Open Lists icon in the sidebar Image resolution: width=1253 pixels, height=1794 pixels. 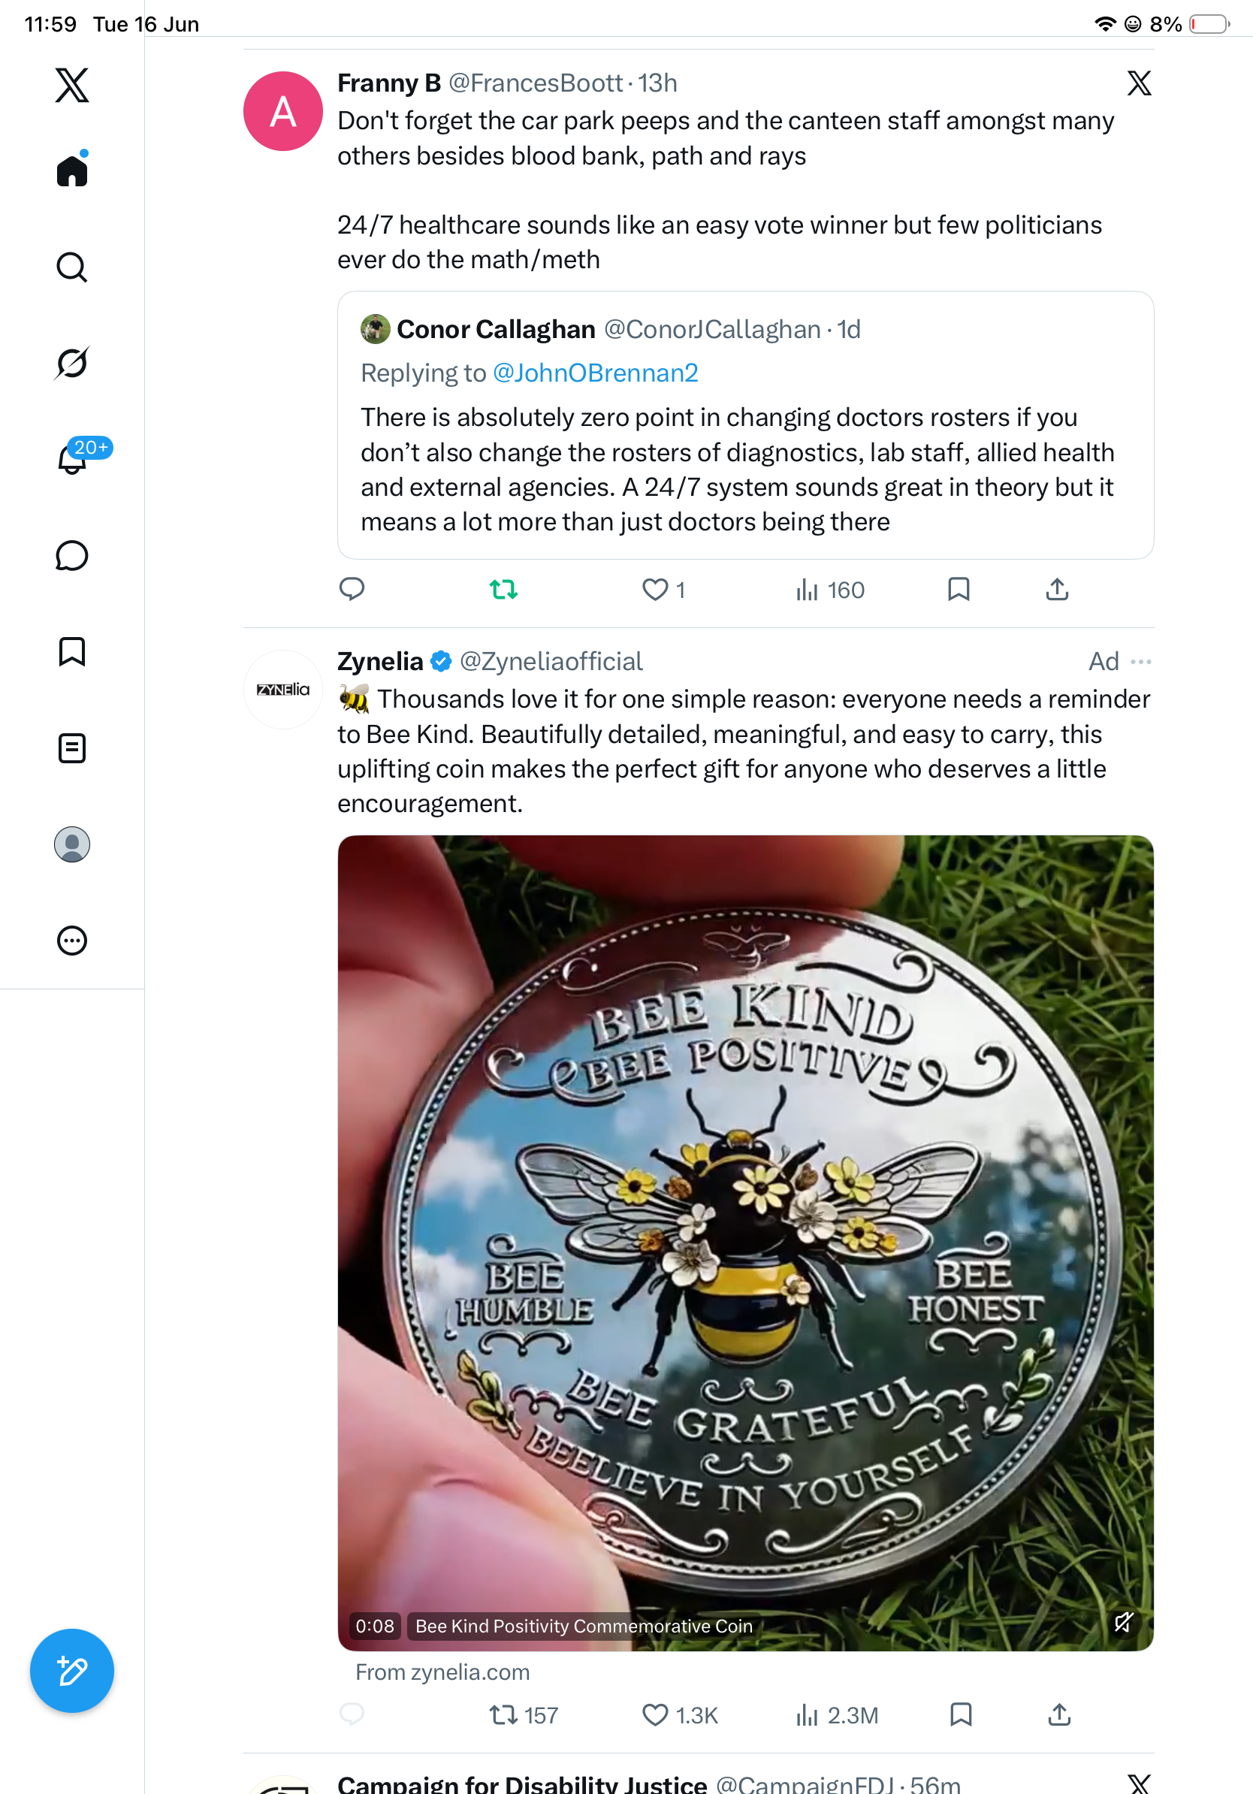pos(72,748)
